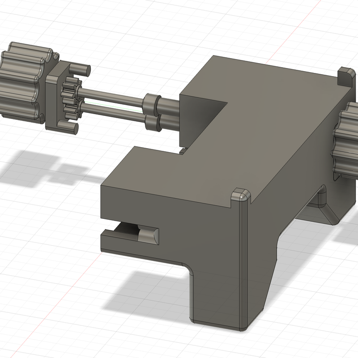Select the small pinion gear on the mounting plate
This screenshot has height=358, width=358.
(71, 97)
